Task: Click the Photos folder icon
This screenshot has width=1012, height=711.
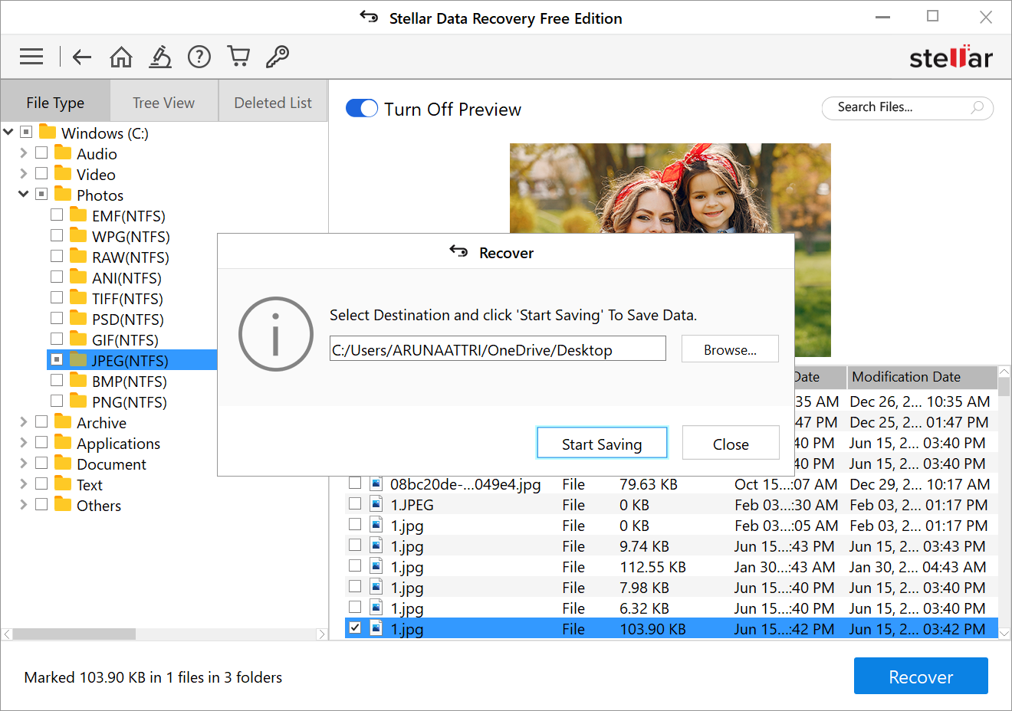Action: point(63,194)
